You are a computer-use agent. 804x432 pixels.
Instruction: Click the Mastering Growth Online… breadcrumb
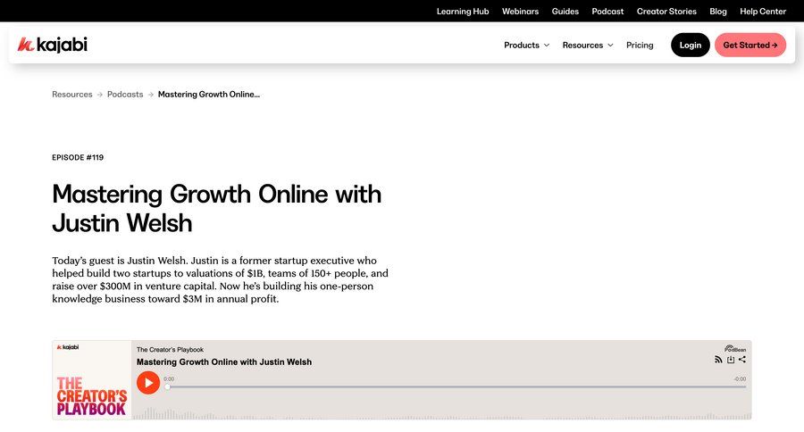209,95
